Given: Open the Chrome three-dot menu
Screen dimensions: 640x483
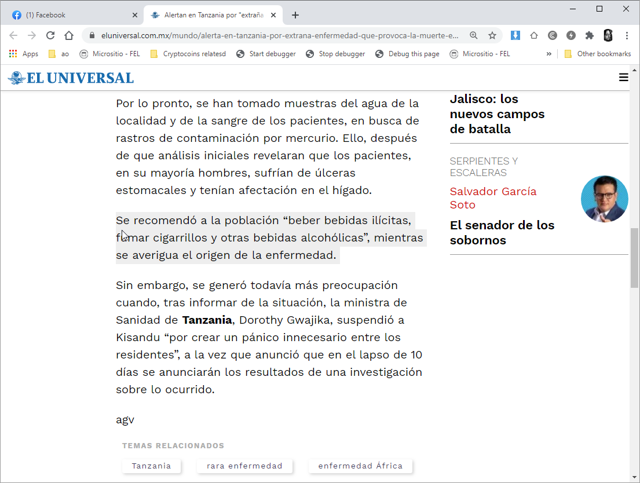Looking at the screenshot, I should pyautogui.click(x=627, y=35).
